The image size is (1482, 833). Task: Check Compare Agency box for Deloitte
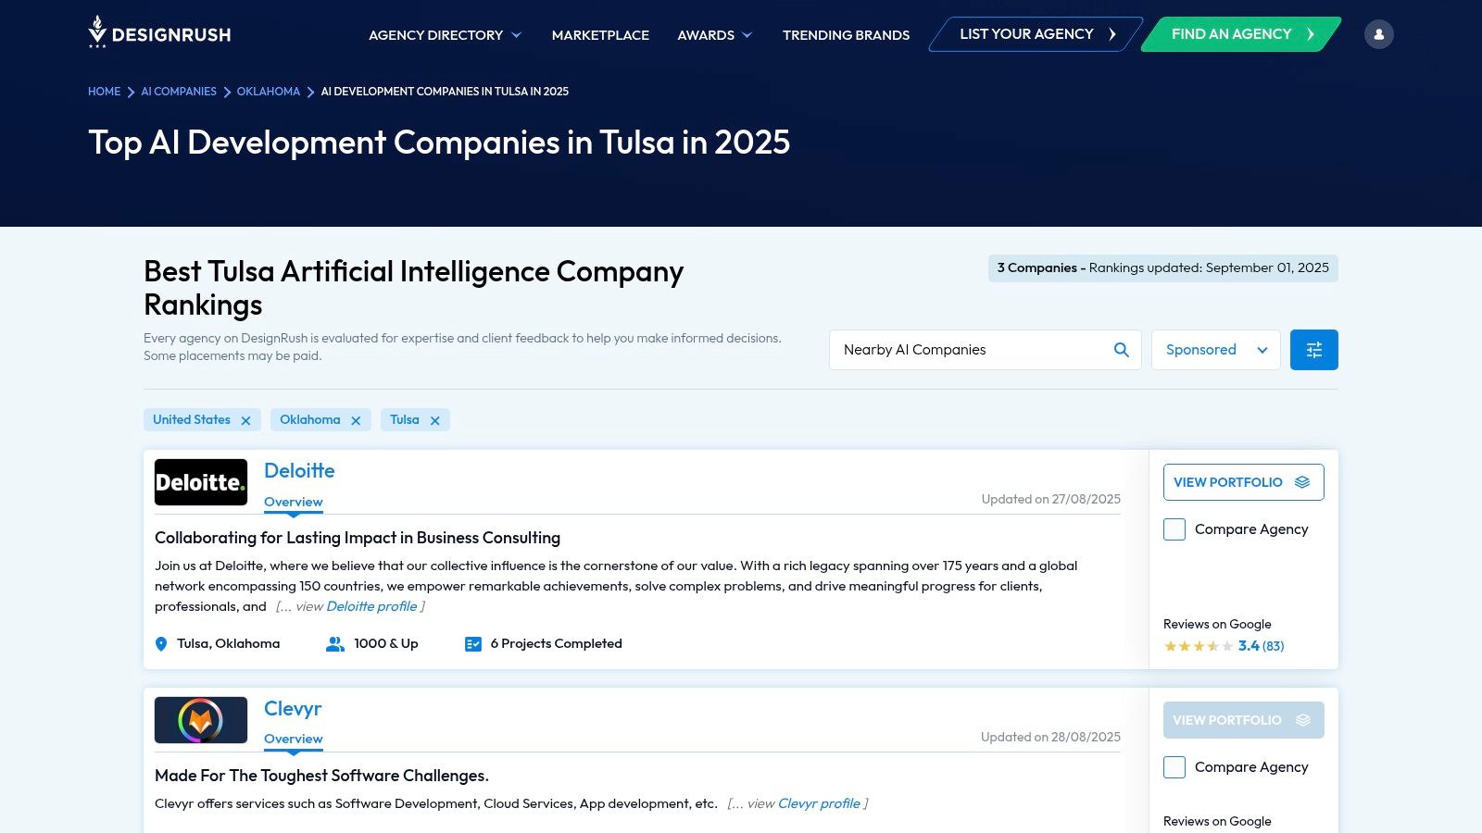tap(1174, 529)
